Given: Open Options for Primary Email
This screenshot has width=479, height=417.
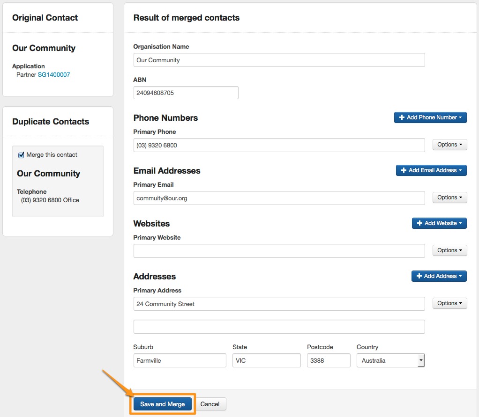Looking at the screenshot, I should point(449,198).
